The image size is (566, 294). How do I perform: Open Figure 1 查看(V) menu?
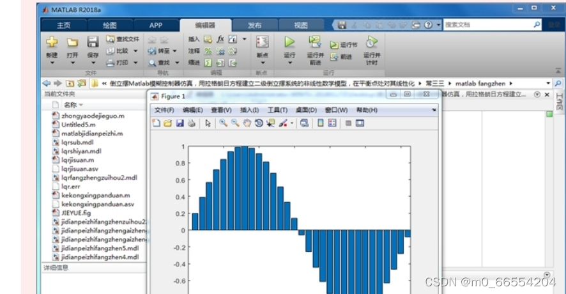pos(221,110)
